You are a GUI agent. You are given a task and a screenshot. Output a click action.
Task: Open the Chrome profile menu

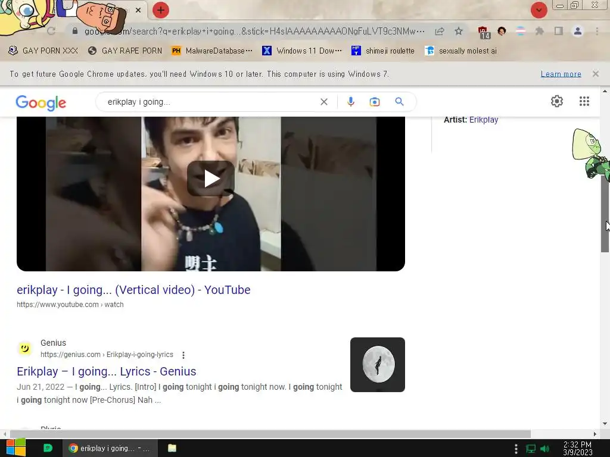pos(578,31)
